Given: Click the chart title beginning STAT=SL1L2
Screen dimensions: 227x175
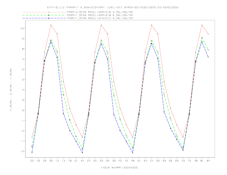Looking at the screenshot, I should 113,7.
